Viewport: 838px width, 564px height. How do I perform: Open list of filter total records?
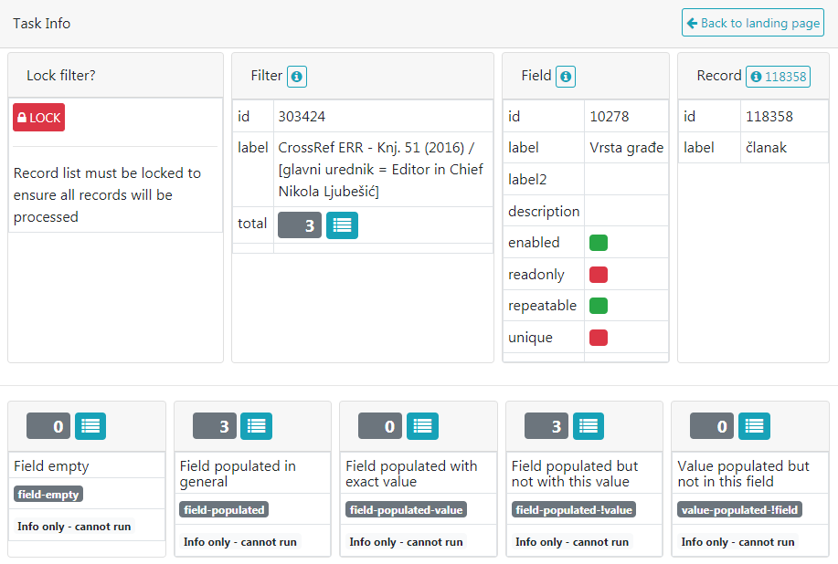[x=342, y=225]
